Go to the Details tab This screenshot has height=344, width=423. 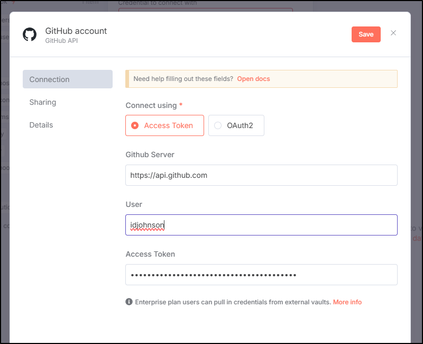tap(41, 125)
